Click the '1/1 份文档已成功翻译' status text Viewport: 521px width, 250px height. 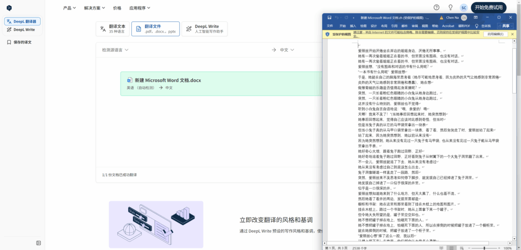tap(119, 175)
